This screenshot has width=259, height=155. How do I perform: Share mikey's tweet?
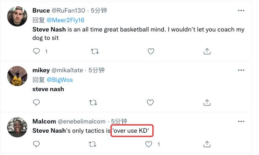[207, 102]
